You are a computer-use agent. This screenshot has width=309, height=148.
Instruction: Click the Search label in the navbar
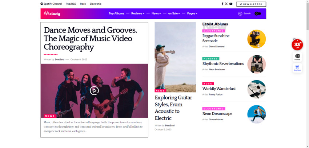[x=247, y=13]
